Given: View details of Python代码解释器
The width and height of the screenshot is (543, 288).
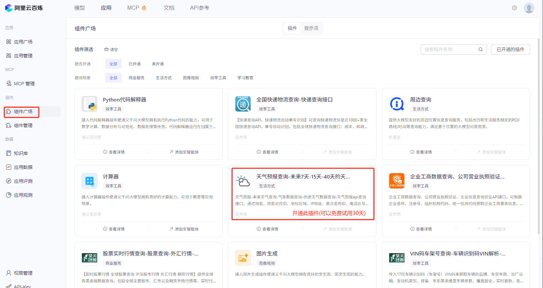Looking at the screenshot, I should [x=114, y=152].
